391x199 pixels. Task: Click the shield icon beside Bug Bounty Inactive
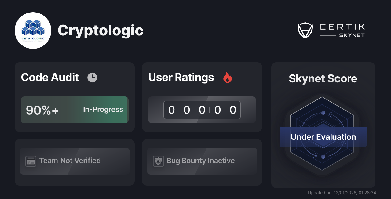pyautogui.click(x=158, y=161)
